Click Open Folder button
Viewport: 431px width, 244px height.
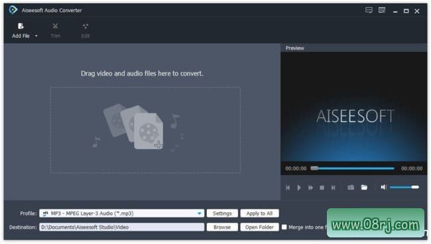point(259,227)
